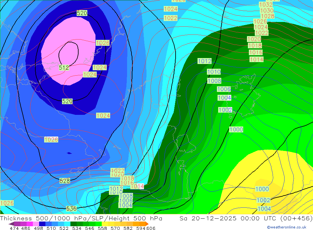The image size is (313, 230).
Task: Select the 498 legend value
Action: 38,228
